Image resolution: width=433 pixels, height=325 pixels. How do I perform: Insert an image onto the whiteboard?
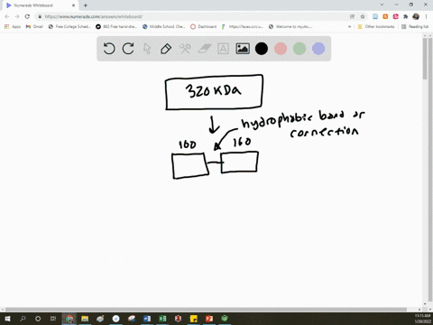click(243, 49)
